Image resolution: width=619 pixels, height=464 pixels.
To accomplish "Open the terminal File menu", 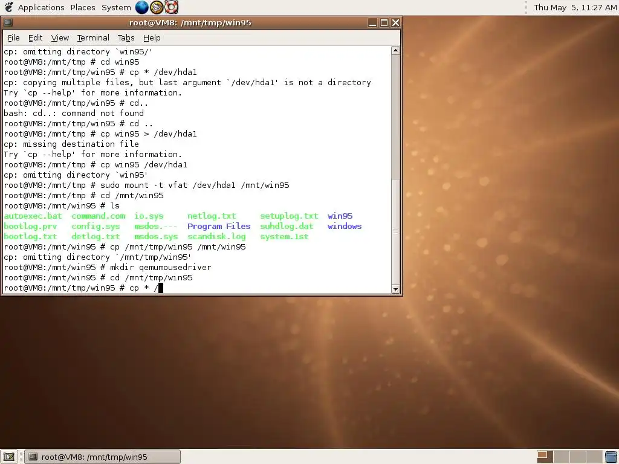I will (x=13, y=38).
